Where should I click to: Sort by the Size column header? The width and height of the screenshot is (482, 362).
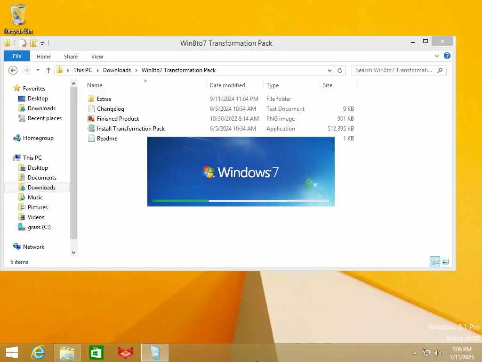coord(328,85)
